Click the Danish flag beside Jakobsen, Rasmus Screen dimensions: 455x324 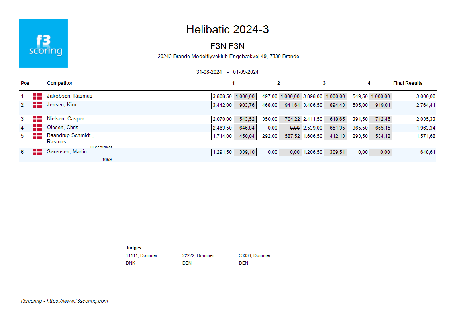pos(38,96)
